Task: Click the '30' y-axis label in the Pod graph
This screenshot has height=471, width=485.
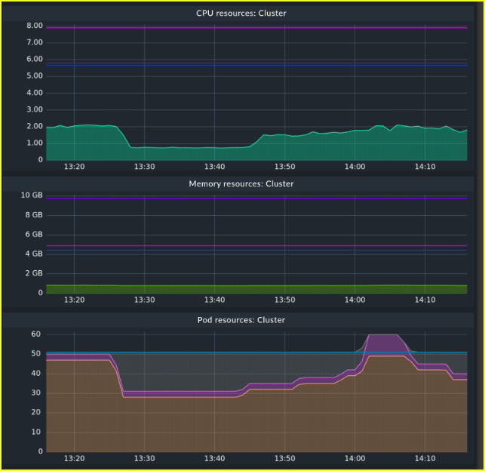Action: (x=36, y=393)
